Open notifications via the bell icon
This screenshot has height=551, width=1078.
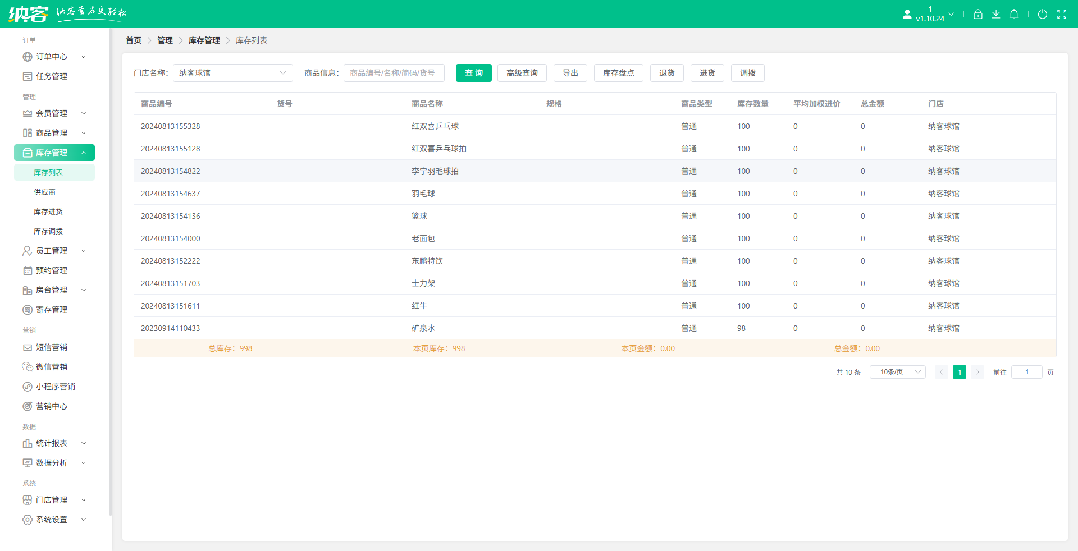(1014, 14)
